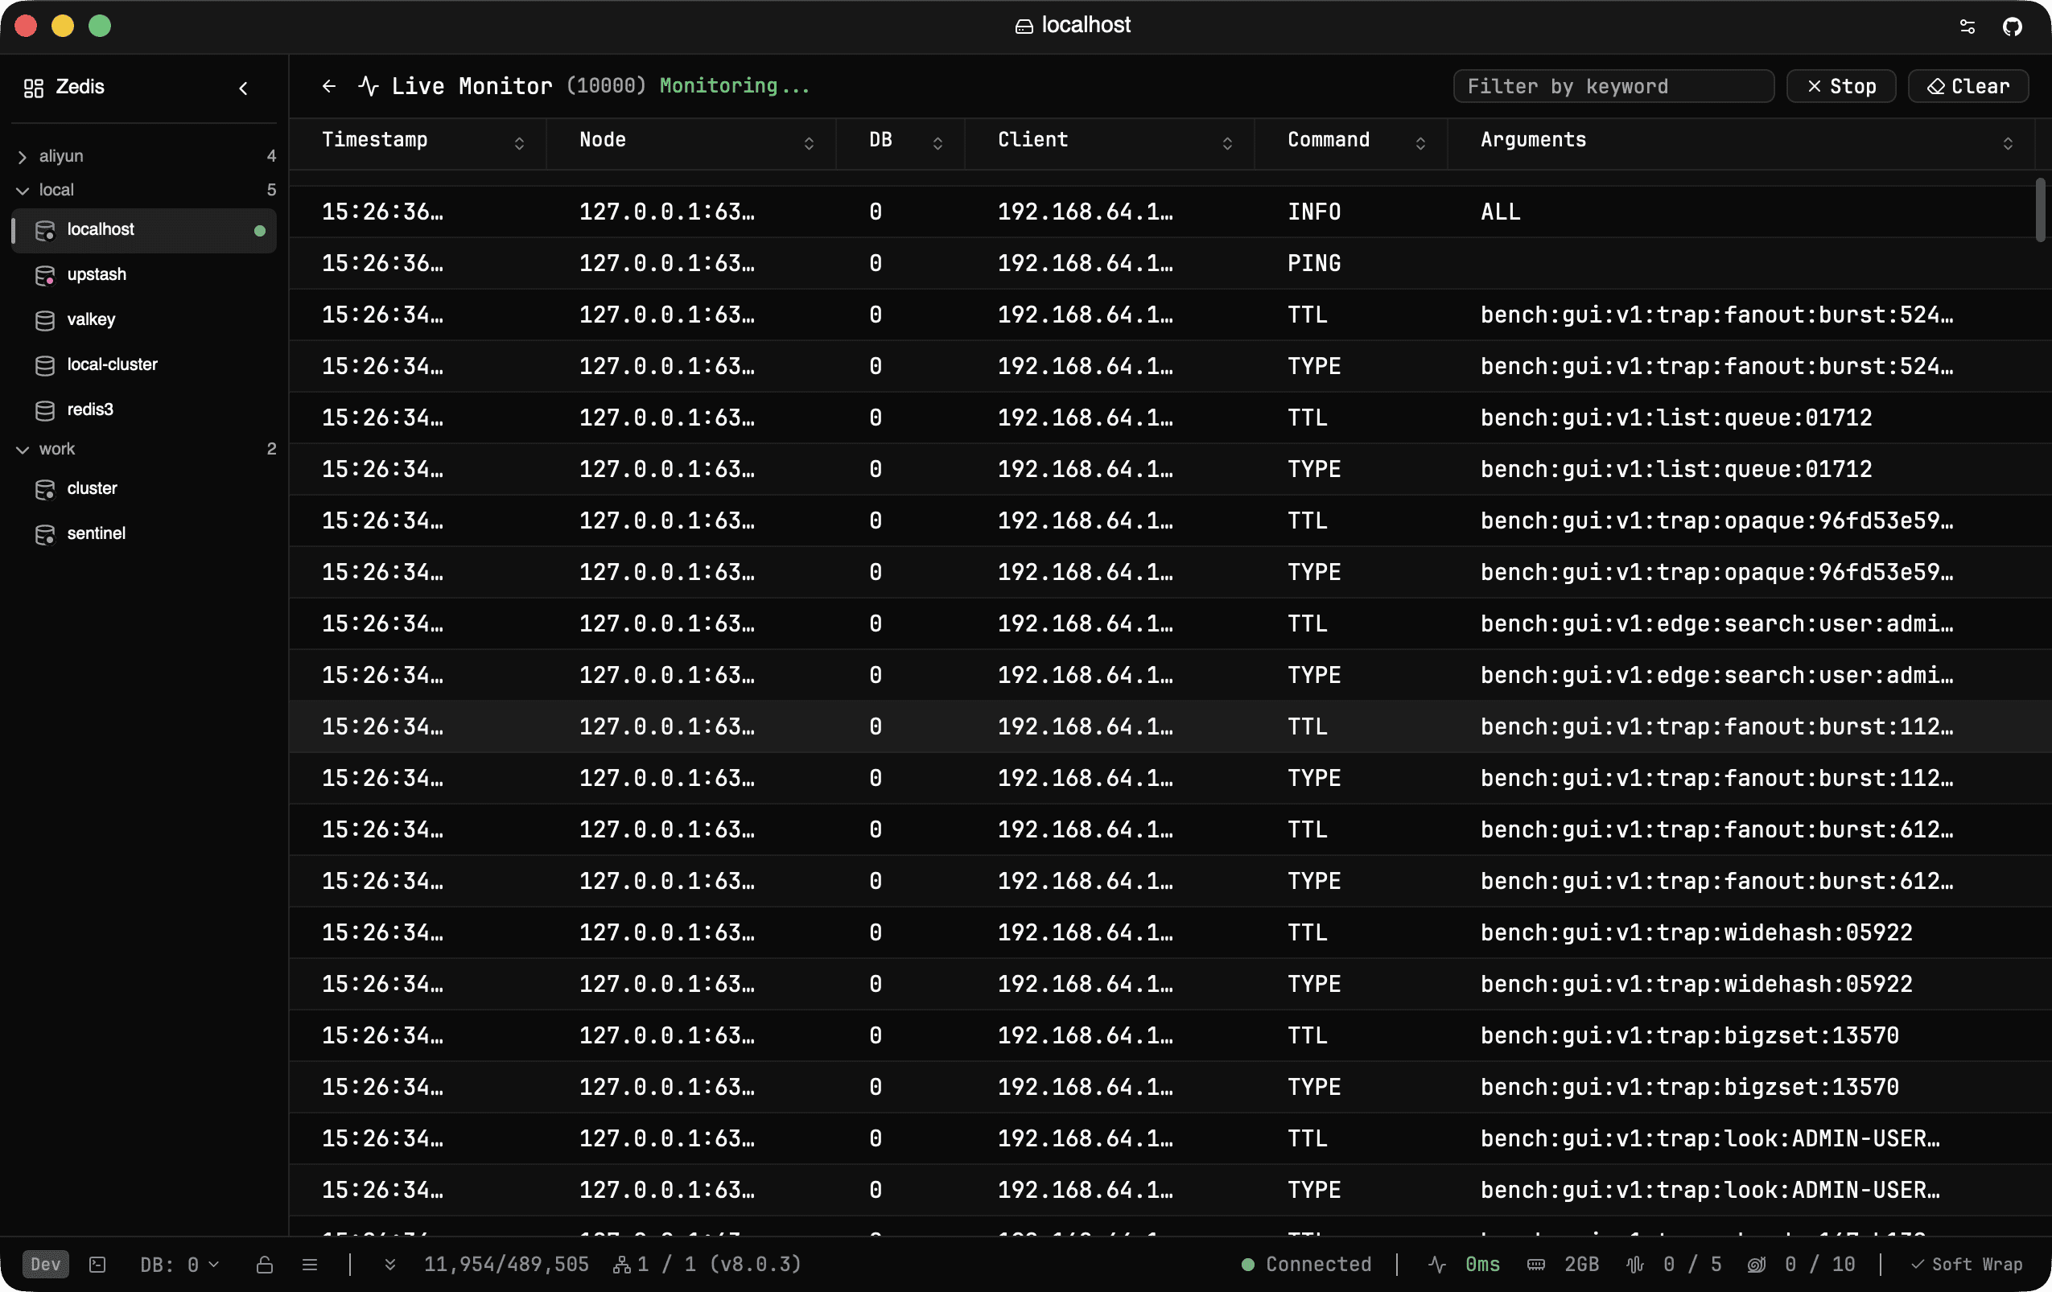Go back using the arrow beside Live Monitor
This screenshot has width=2052, height=1292.
click(329, 86)
